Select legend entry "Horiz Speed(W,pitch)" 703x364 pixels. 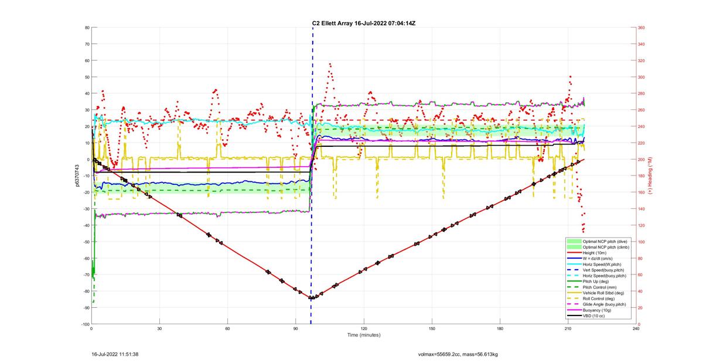click(602, 265)
